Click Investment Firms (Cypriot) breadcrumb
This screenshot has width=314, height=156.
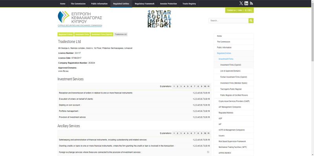[x=102, y=35]
